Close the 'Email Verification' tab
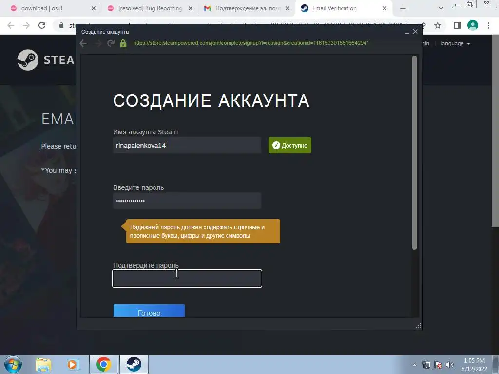 tap(384, 8)
